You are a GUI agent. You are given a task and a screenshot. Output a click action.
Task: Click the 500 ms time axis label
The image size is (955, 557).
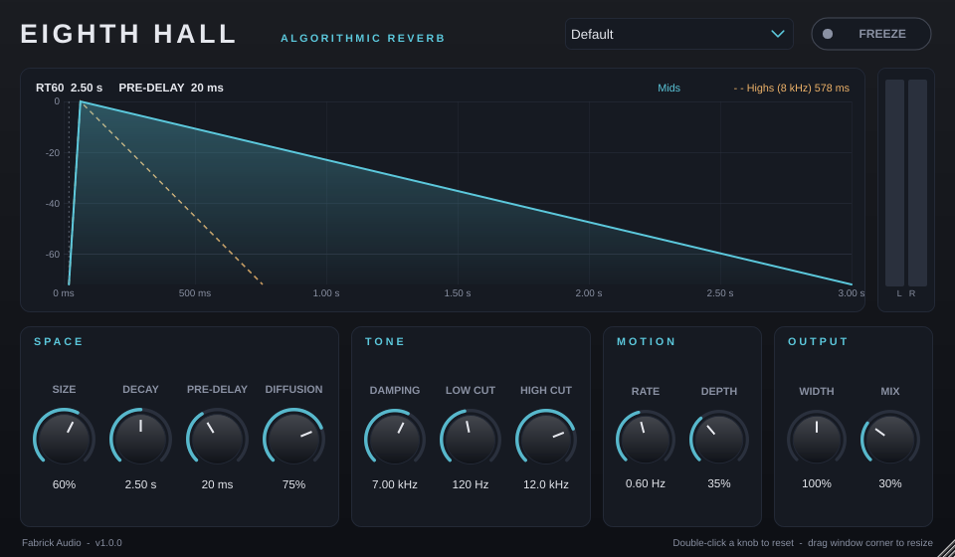(x=195, y=293)
